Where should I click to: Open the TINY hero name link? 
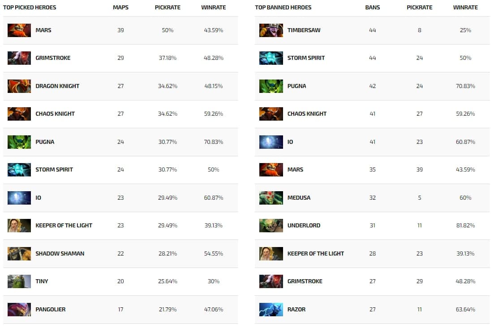tap(42, 281)
